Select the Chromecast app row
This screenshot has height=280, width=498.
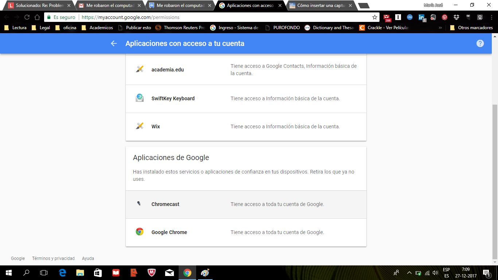point(246,204)
